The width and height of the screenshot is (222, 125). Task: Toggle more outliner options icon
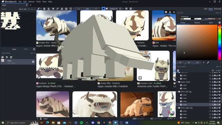click(x=178, y=70)
